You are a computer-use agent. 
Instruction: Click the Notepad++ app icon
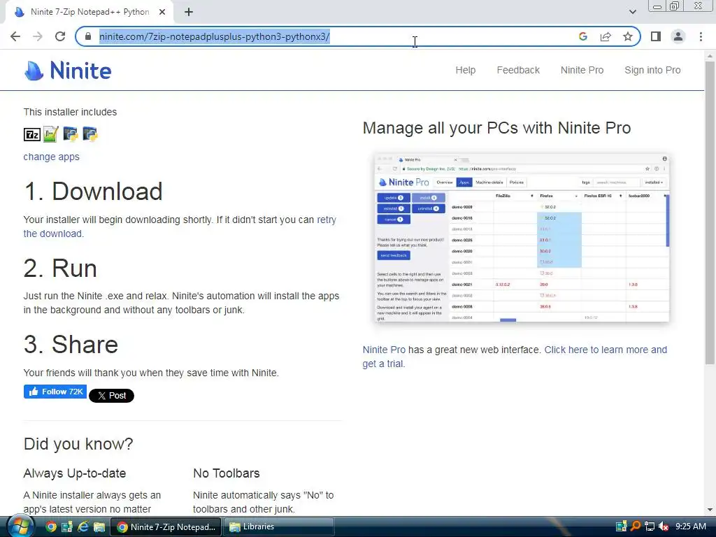(x=50, y=134)
